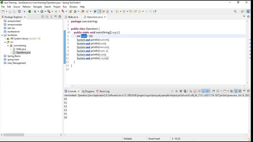Collapse all in Package Explorer
253x142 pixels.
pyautogui.click(x=43, y=17)
